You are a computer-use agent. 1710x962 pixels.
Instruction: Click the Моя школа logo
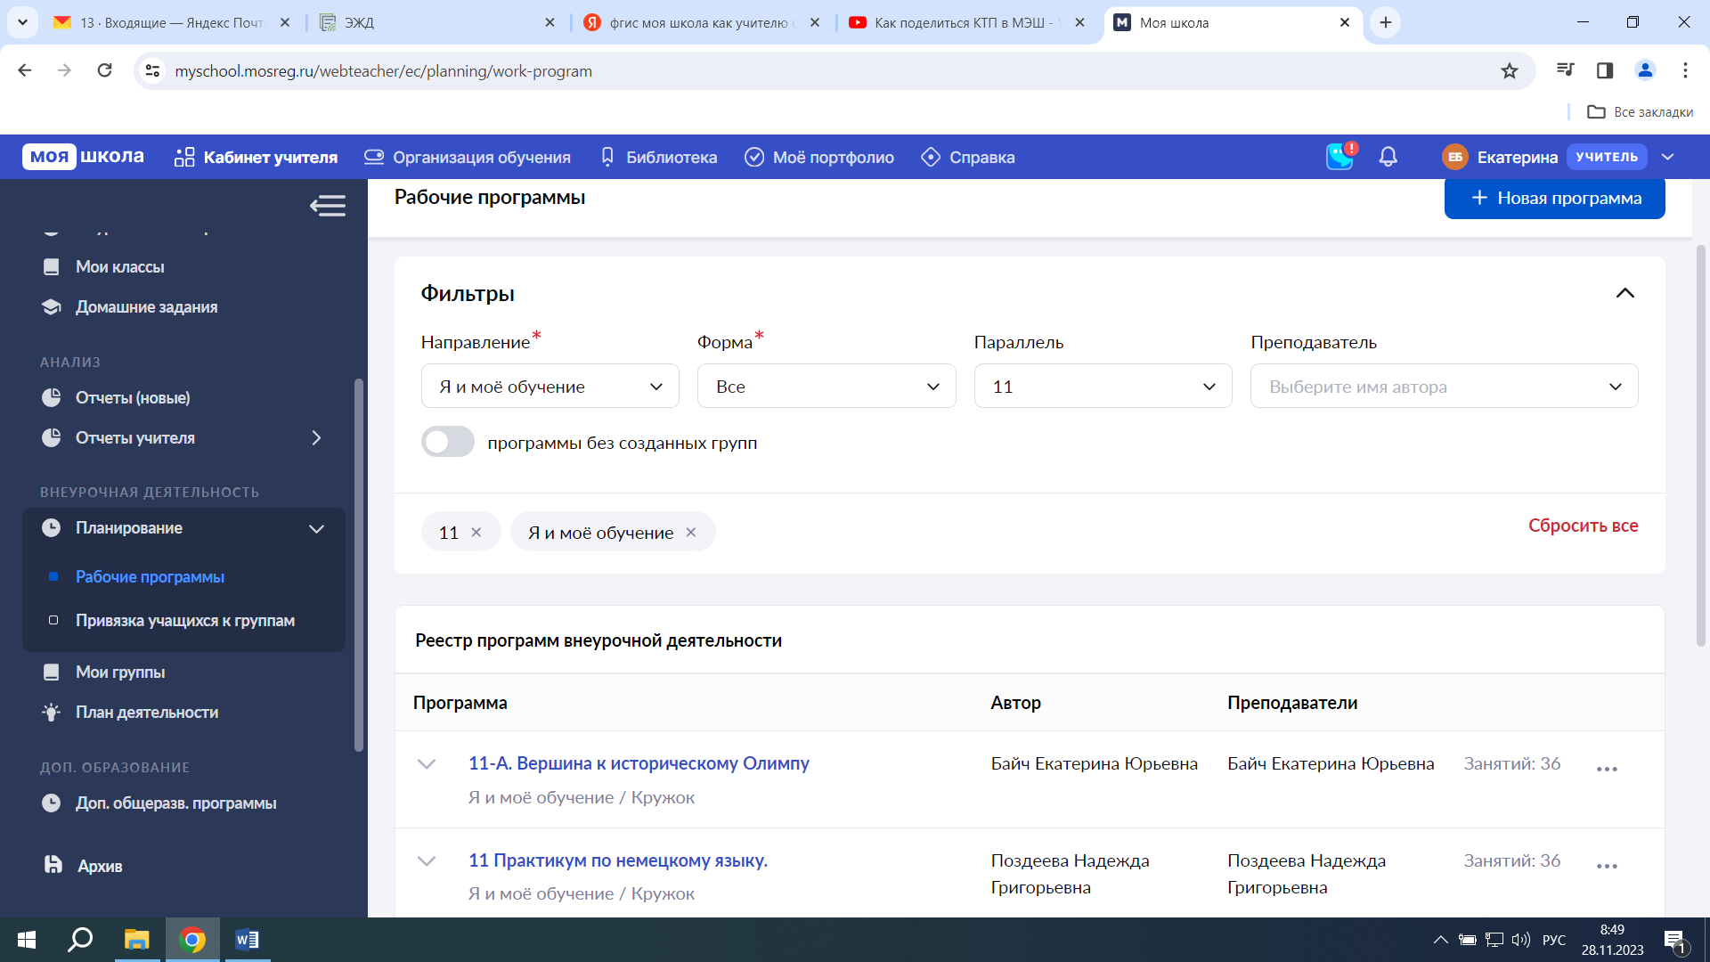coord(84,157)
